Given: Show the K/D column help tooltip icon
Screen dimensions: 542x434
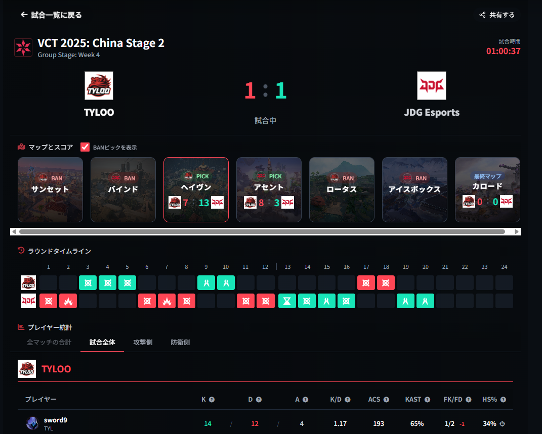Looking at the screenshot, I should pos(348,400).
